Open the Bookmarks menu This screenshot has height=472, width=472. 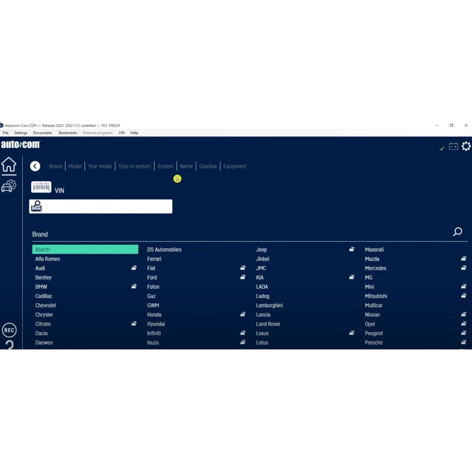pyautogui.click(x=68, y=133)
